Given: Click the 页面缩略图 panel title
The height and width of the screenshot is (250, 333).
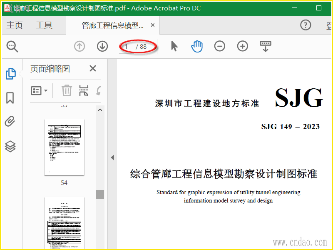Looking at the screenshot, I should point(50,69).
